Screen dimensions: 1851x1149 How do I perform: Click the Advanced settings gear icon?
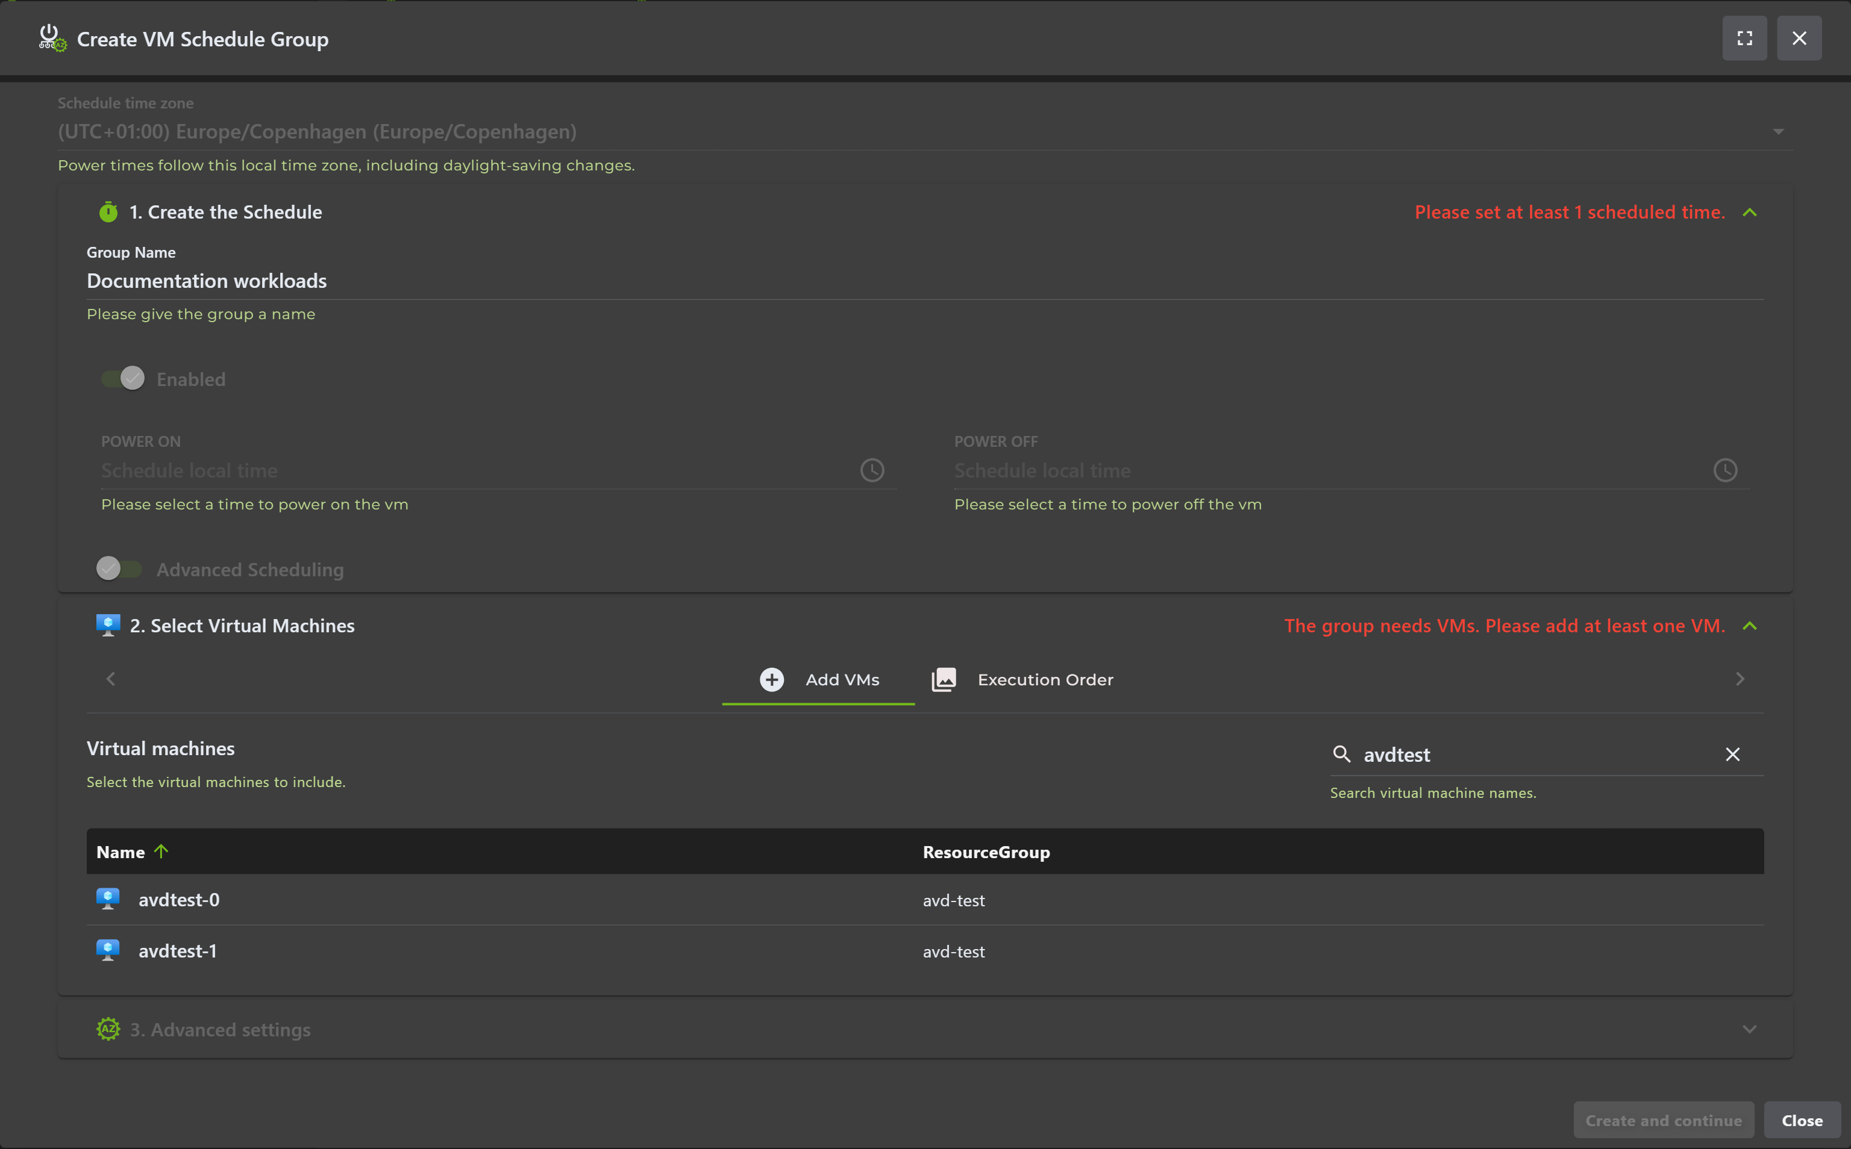pyautogui.click(x=108, y=1029)
